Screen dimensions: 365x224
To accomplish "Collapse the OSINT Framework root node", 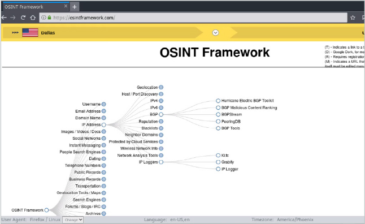I will 46,210.
